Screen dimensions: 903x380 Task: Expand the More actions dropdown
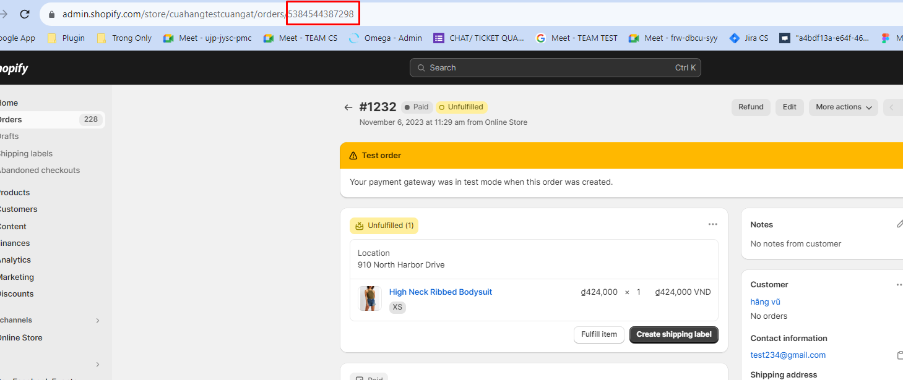pyautogui.click(x=843, y=107)
